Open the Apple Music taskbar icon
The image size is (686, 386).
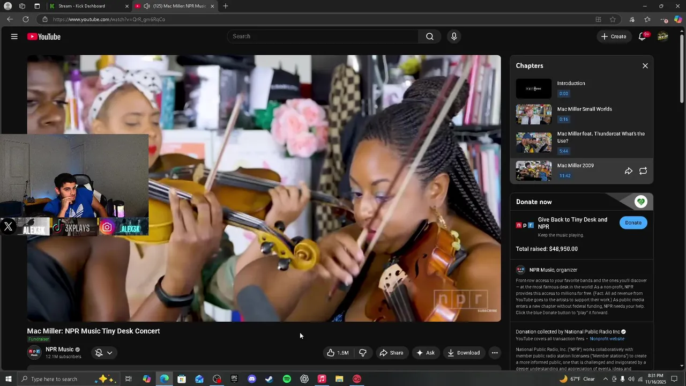coord(322,379)
